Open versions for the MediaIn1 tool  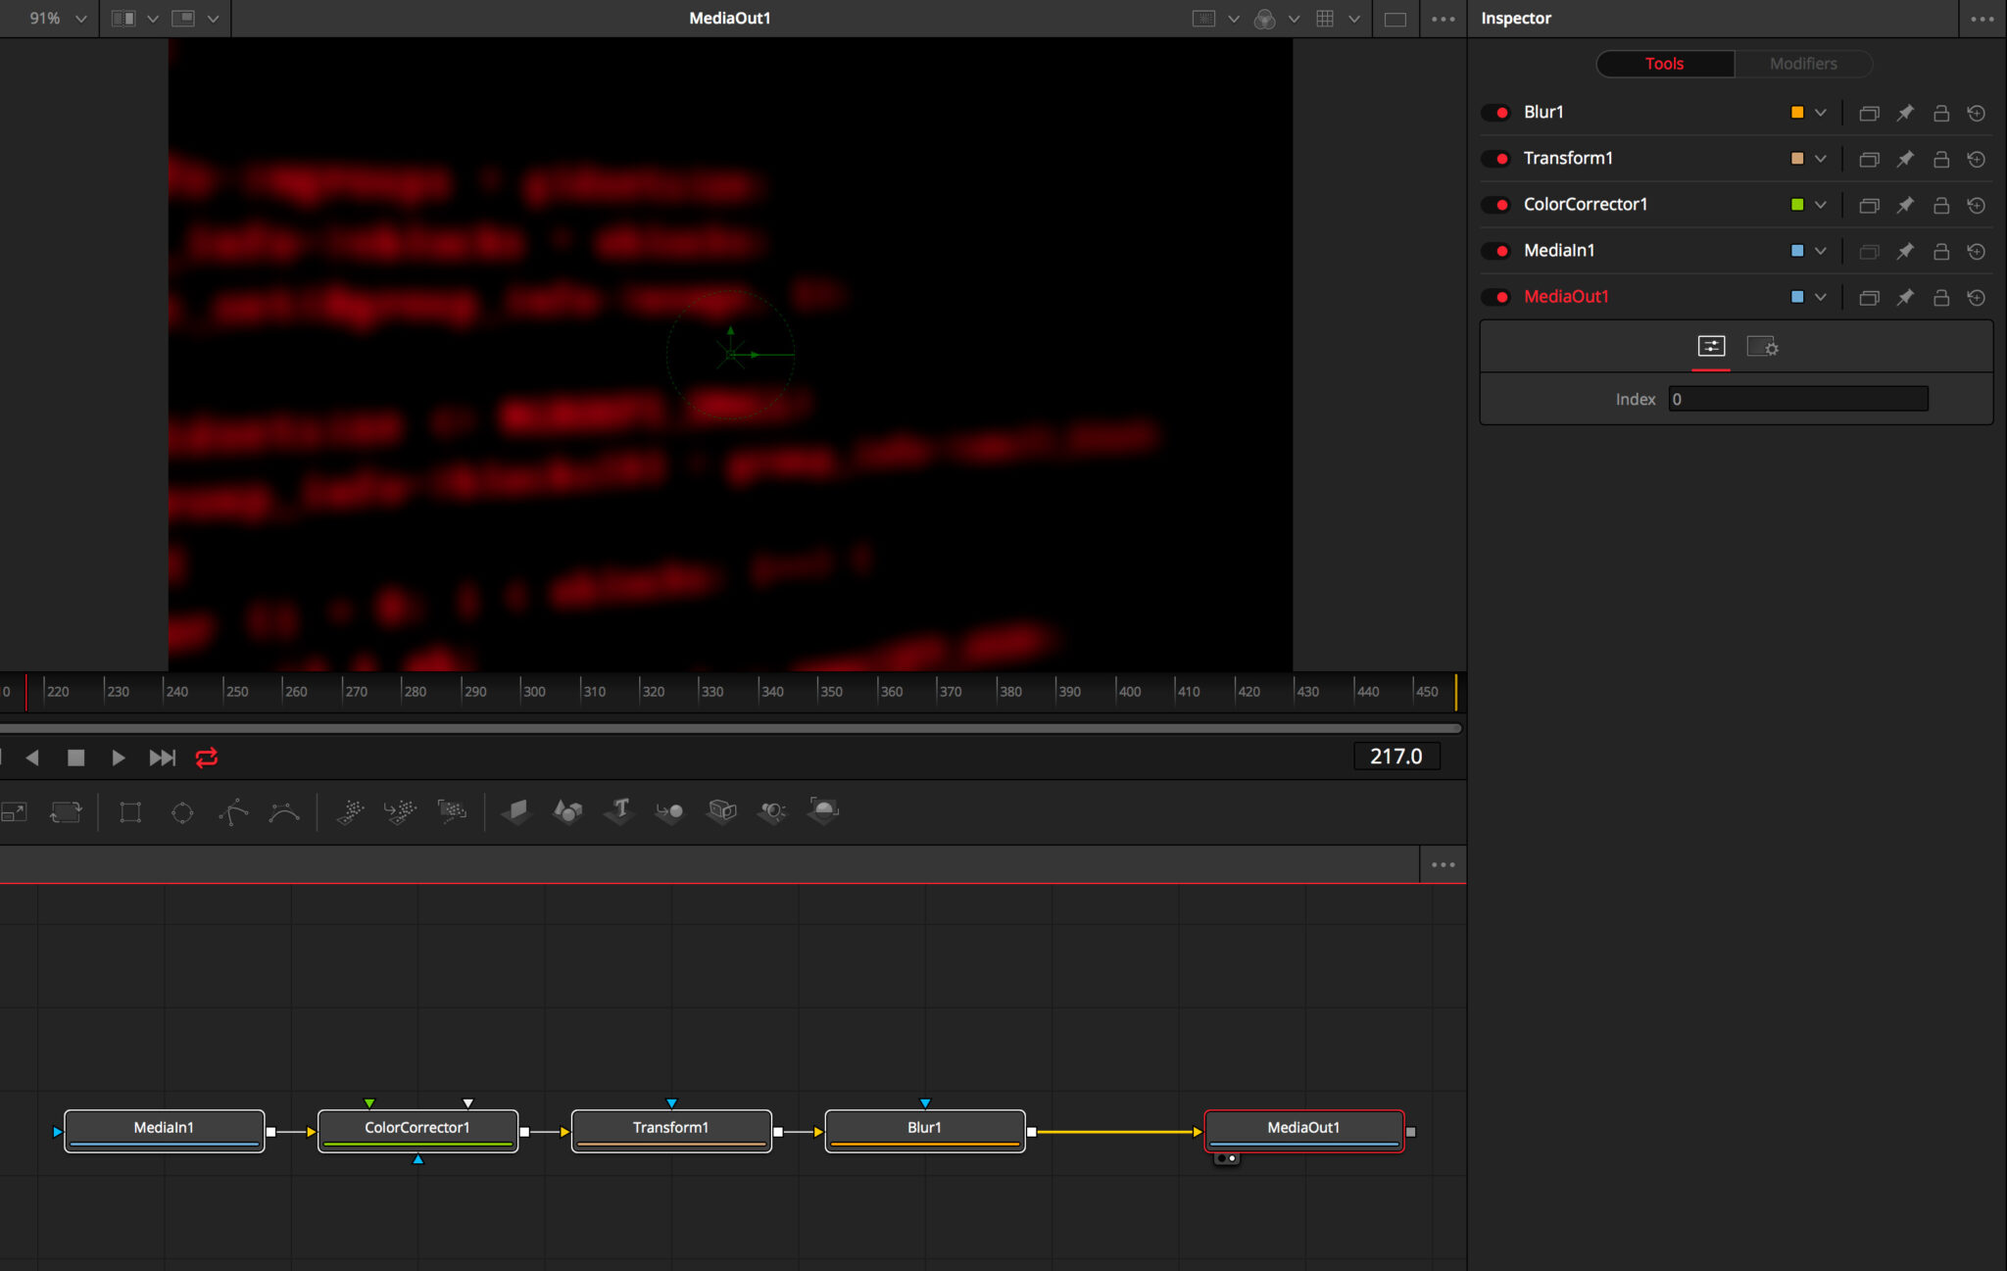(x=1869, y=251)
